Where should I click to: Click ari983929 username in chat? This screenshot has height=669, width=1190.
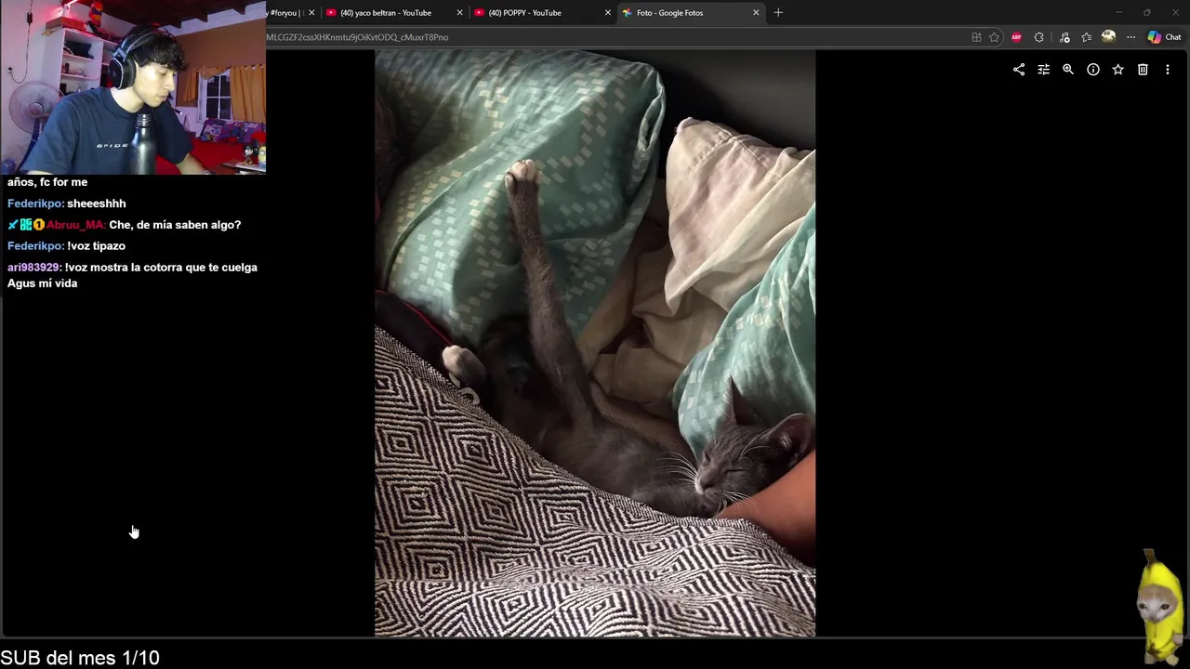[34, 268]
